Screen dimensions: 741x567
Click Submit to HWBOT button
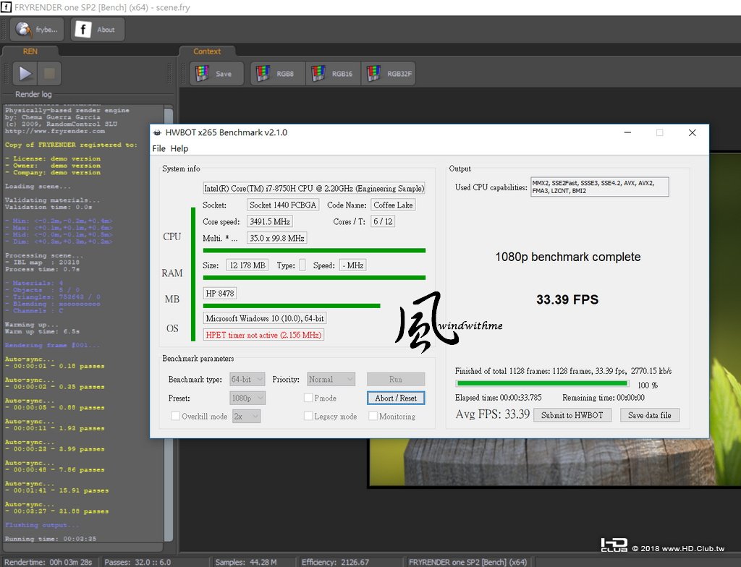(572, 415)
